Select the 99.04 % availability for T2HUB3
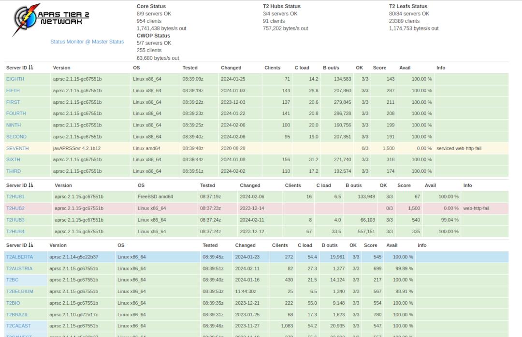Viewport: 522px width, 337px height. coord(449,220)
